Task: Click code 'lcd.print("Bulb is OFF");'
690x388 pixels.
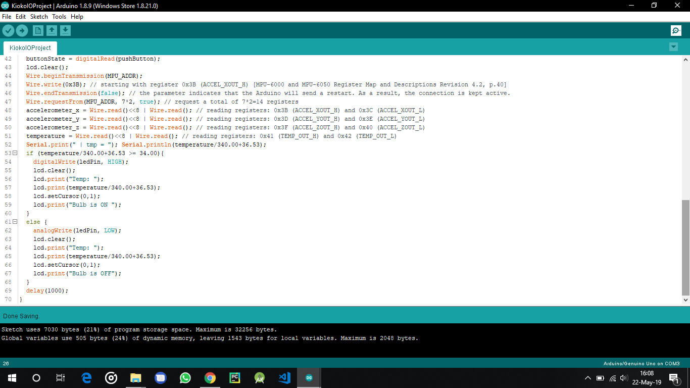Action: (x=77, y=273)
